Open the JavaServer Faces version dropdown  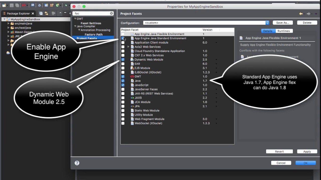pyautogui.click(x=216, y=89)
